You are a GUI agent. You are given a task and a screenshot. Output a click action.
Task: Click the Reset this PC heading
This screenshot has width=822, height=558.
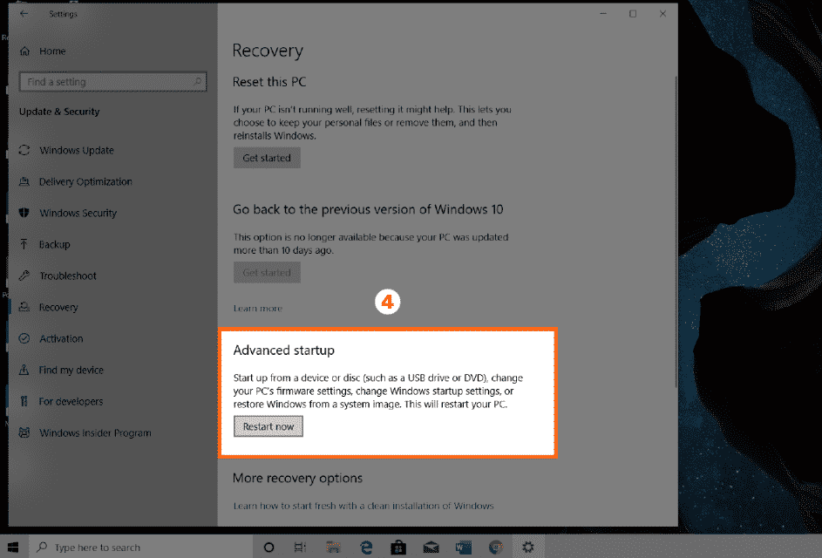pos(269,82)
